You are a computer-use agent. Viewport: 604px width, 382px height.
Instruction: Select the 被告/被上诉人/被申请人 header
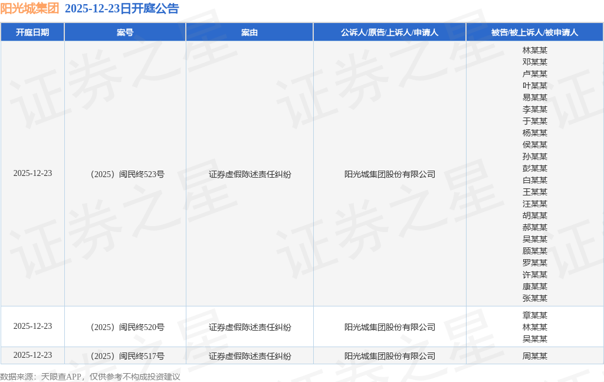pos(534,32)
